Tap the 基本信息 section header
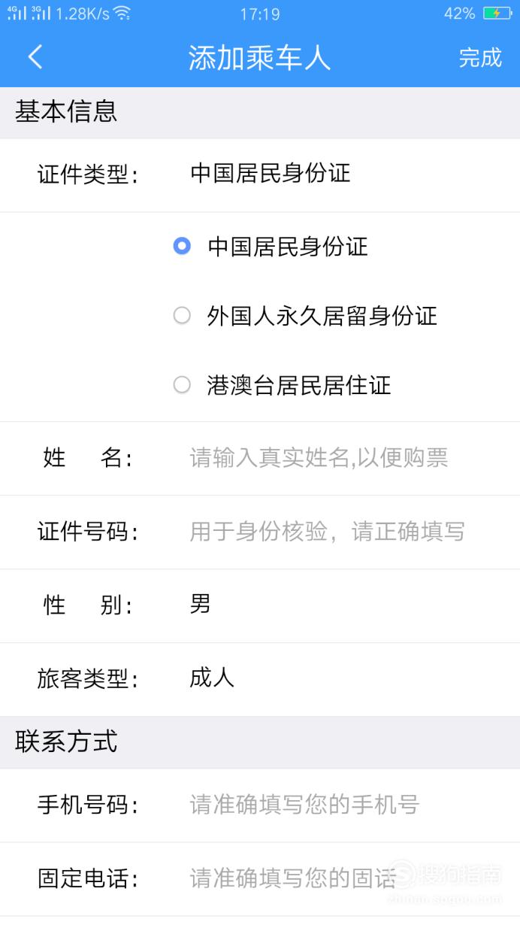Screen dimensions: 520x925 click(66, 112)
